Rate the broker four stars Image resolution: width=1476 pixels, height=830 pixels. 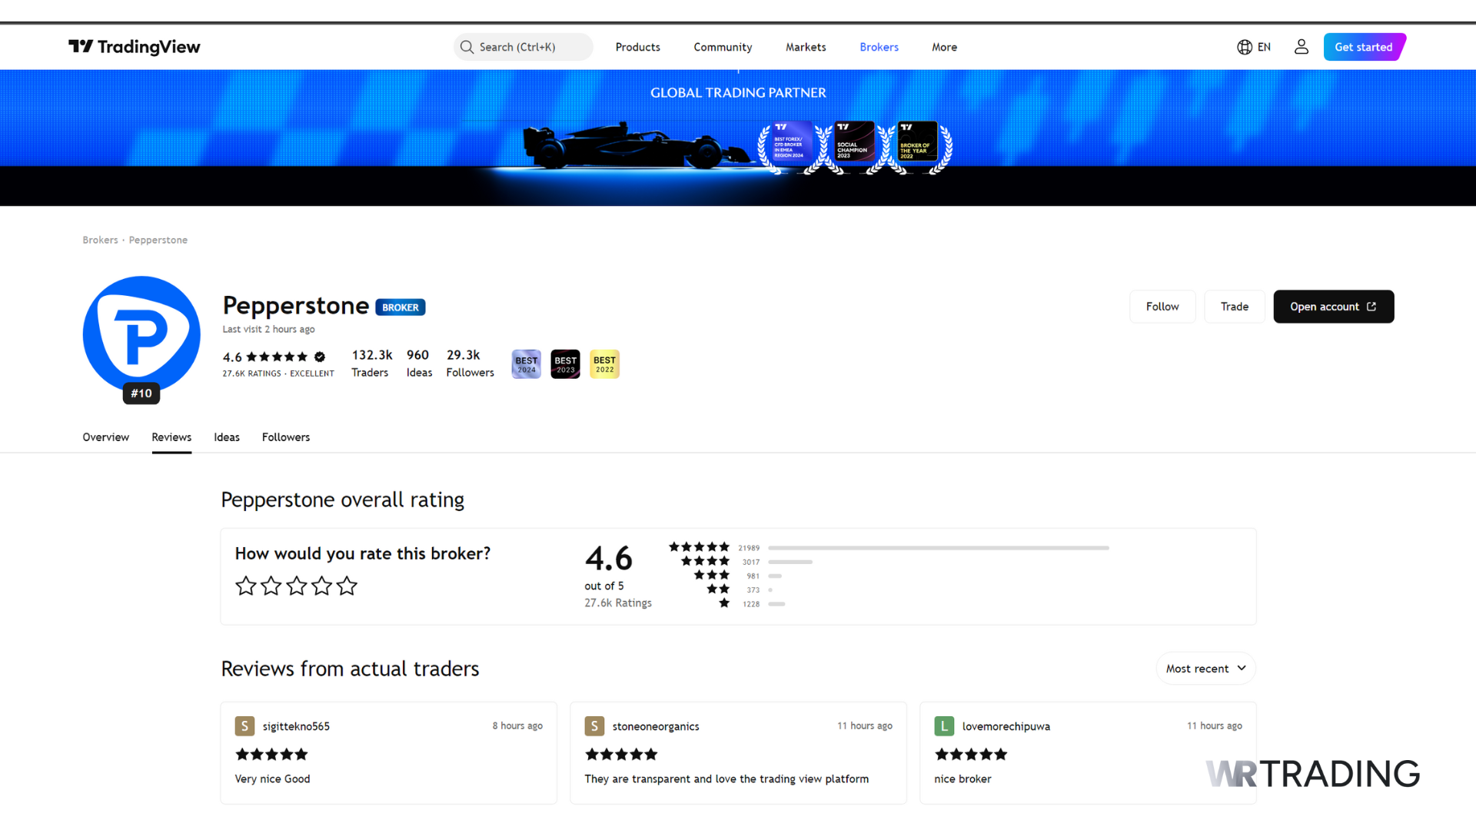point(322,586)
